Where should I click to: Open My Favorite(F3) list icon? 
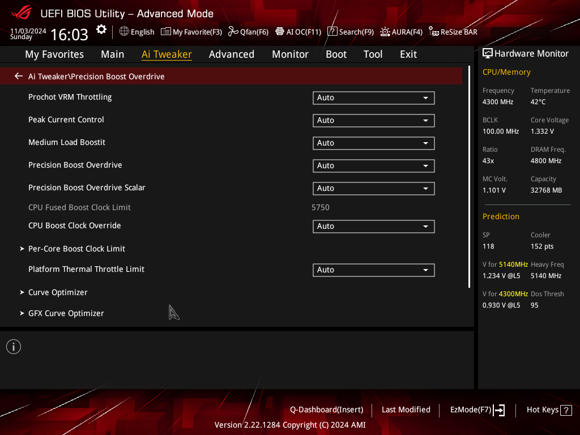click(166, 32)
